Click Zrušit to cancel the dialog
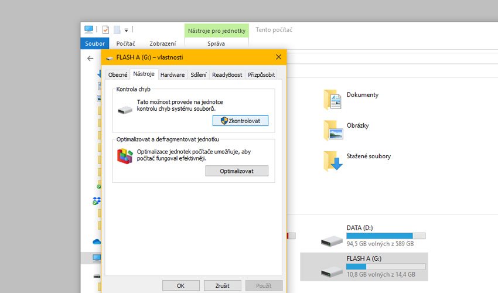The width and height of the screenshot is (498, 293). 222,286
